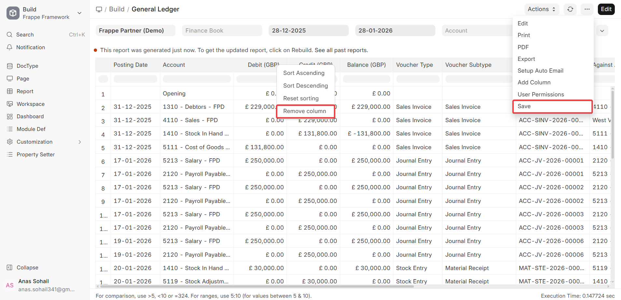The width and height of the screenshot is (621, 300).
Task: Click the Finance Book filter field
Action: (x=222, y=31)
